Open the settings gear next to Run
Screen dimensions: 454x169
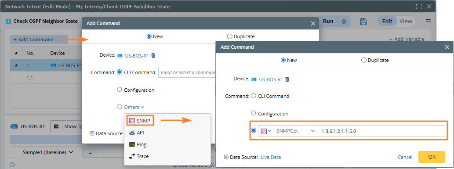click(344, 22)
